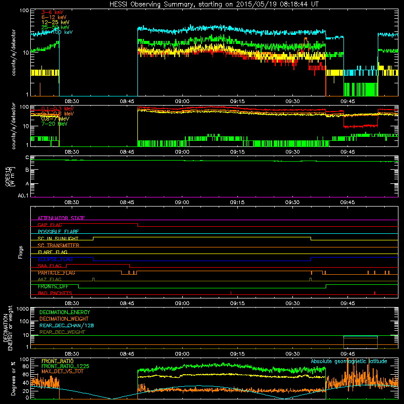Click the FRONTS_OFF flag label

[x=53, y=286]
